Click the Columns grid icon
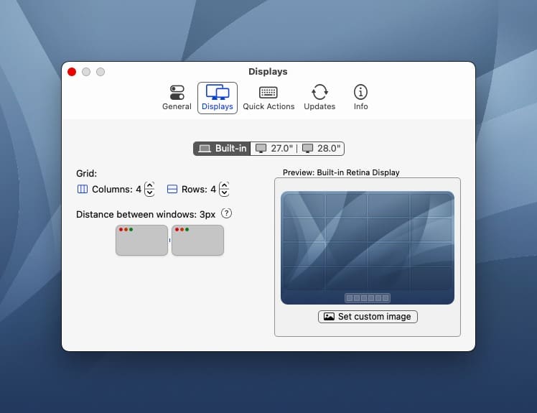Screen dimensions: 537x413 (82, 190)
